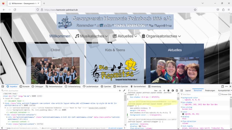View site security lock information
The width and height of the screenshot is (232, 130).
click(x=42, y=10)
